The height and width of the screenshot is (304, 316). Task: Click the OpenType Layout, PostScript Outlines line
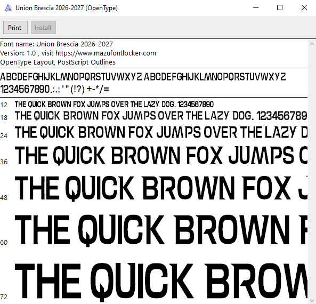click(x=58, y=62)
